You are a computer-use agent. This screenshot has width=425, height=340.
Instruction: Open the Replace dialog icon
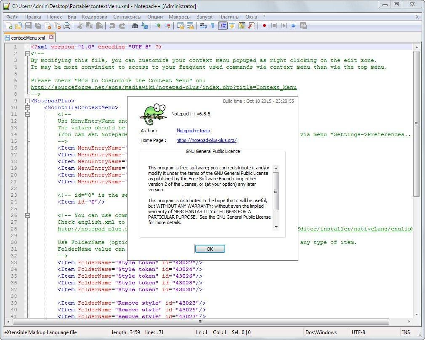click(145, 26)
